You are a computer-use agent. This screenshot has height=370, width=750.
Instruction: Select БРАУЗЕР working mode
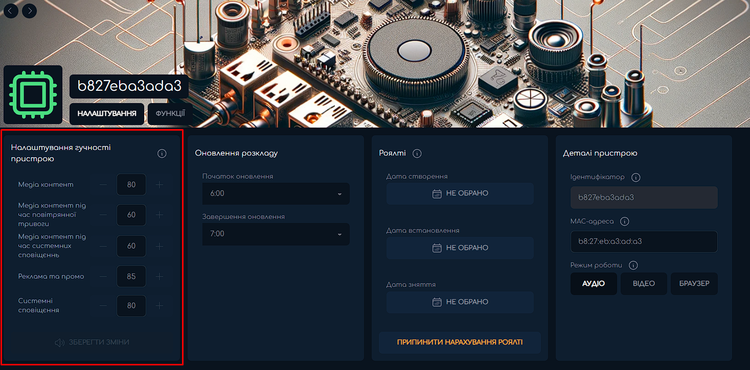tap(694, 284)
